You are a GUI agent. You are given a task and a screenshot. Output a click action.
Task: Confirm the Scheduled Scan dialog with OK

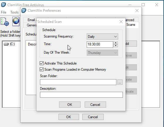coord(70,105)
